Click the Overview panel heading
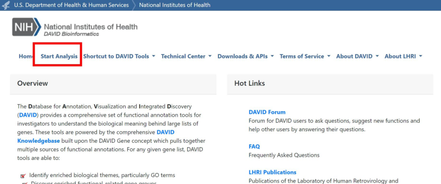The height and width of the screenshot is (184, 441). pyautogui.click(x=33, y=83)
